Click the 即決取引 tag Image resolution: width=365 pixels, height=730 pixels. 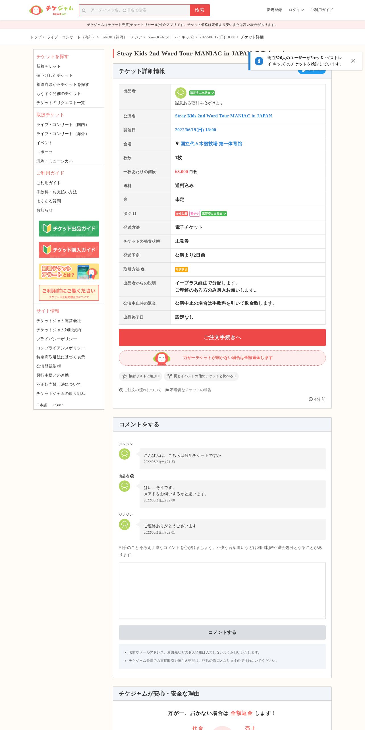181,269
